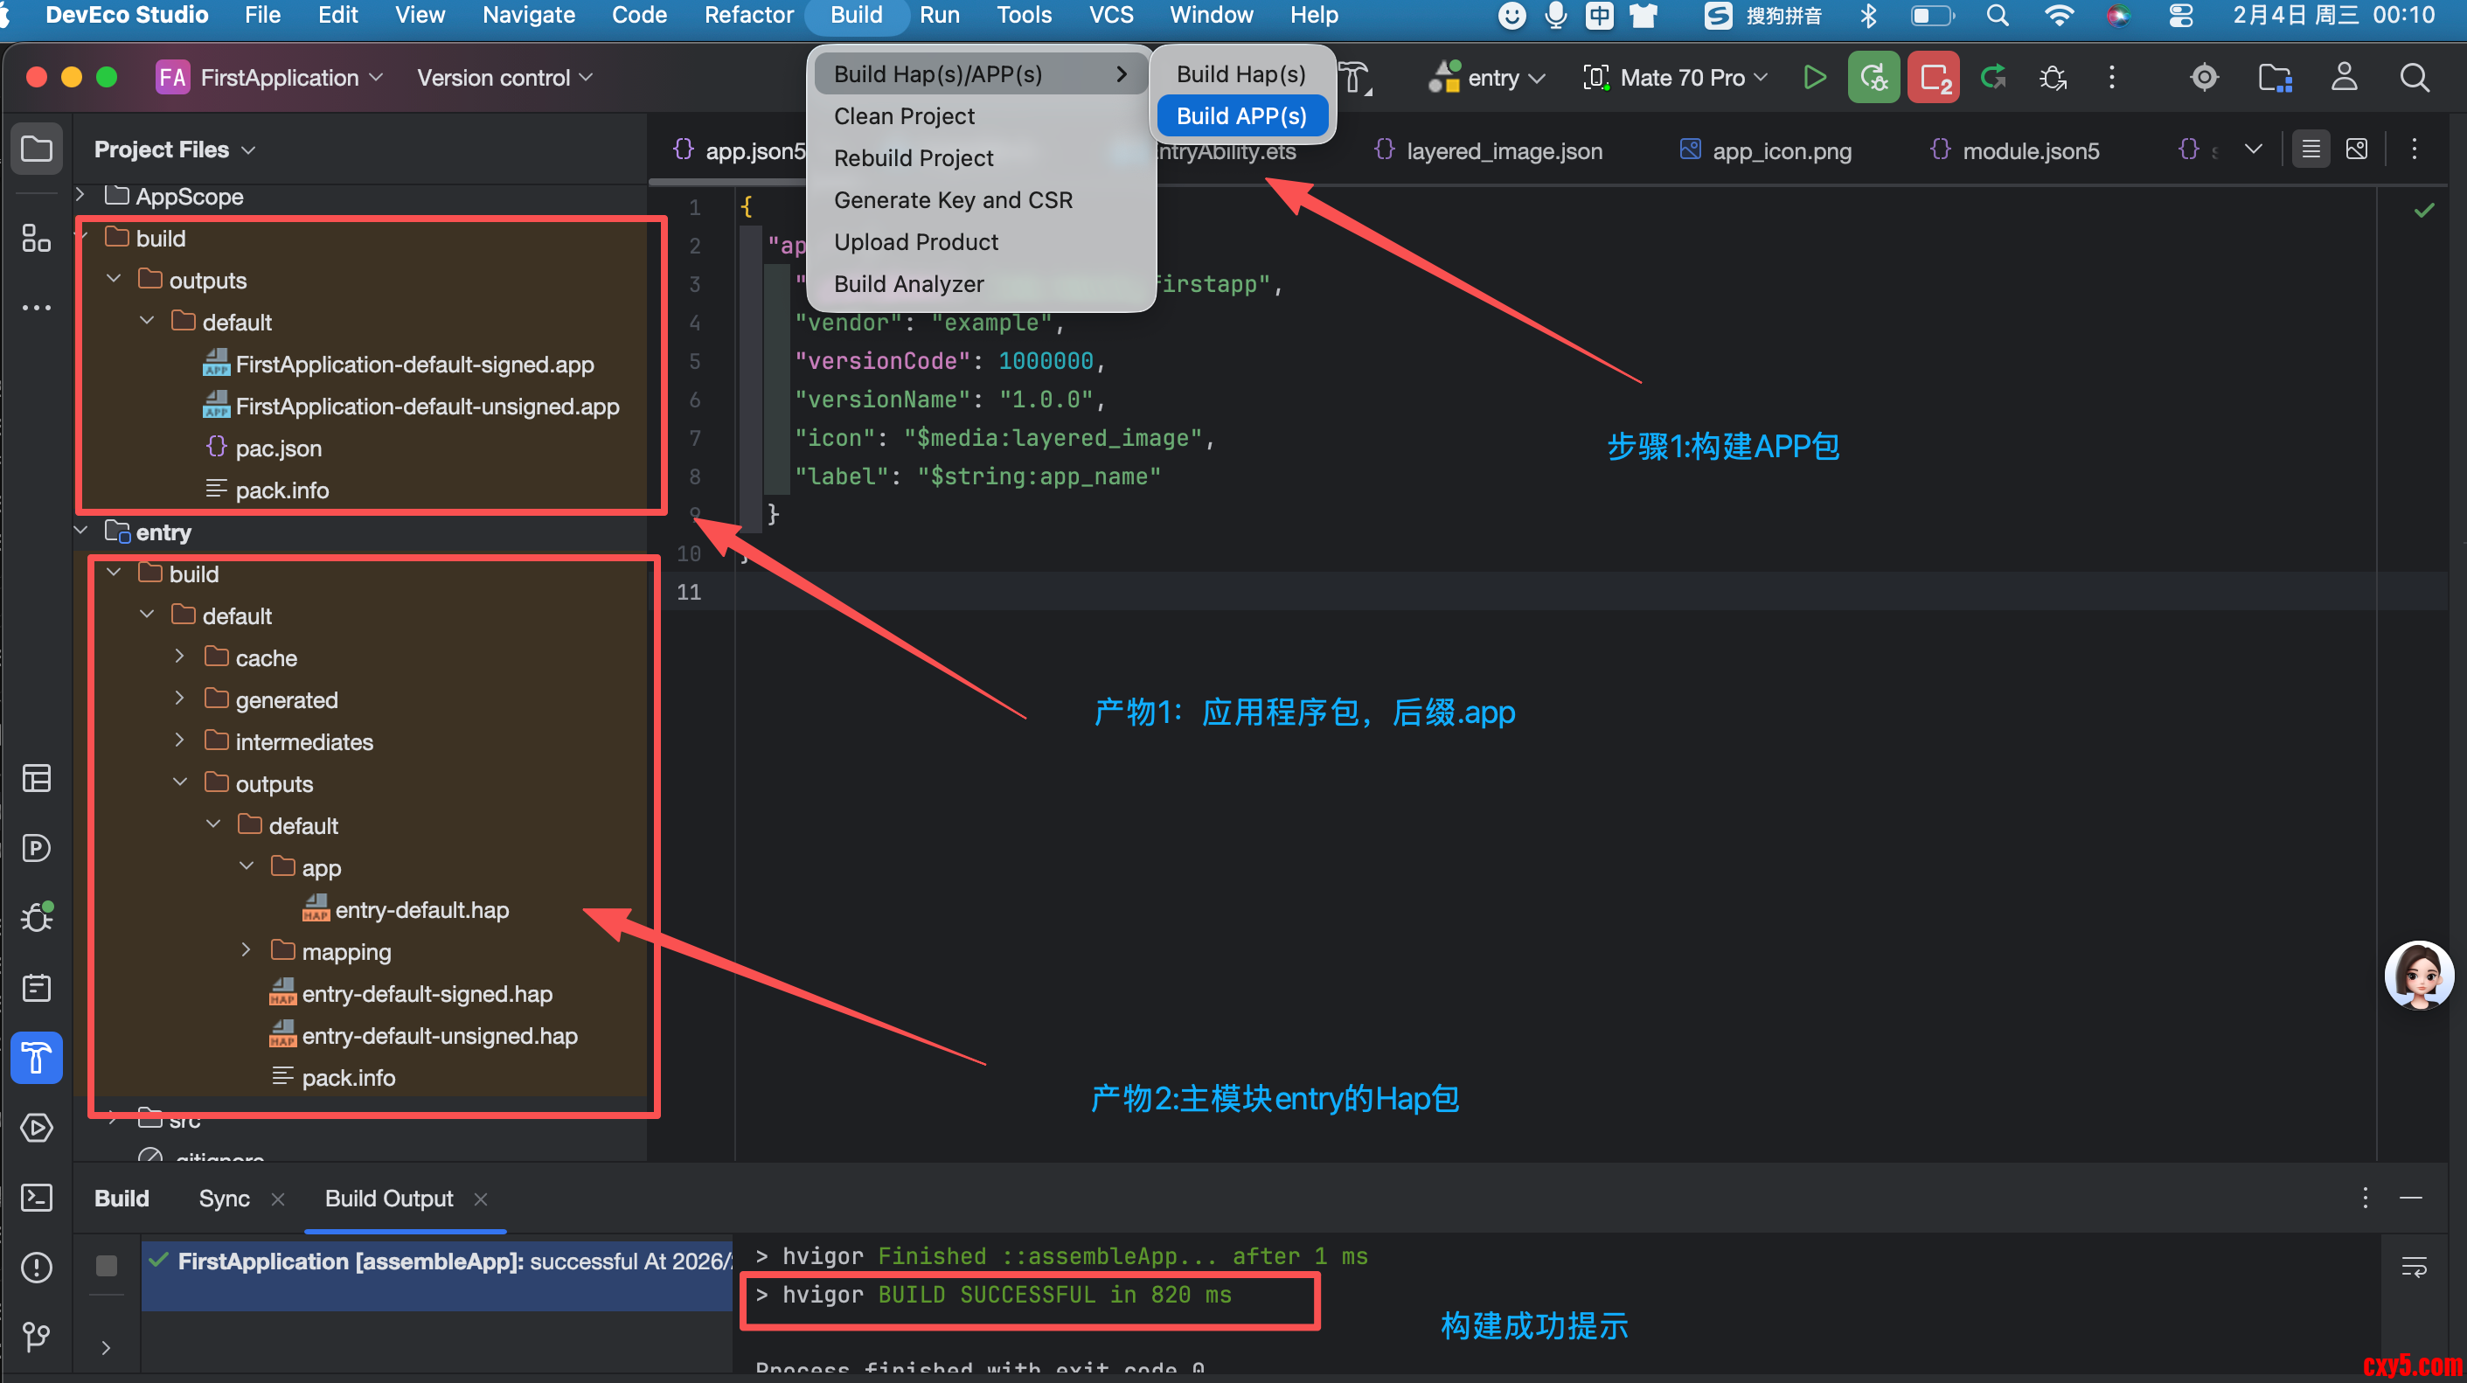Click Clean Project in Build menu

coord(903,116)
